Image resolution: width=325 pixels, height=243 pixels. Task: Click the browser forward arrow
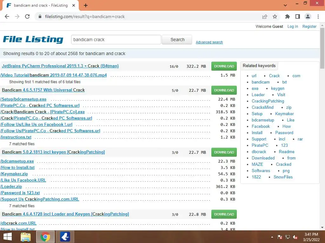17,16
